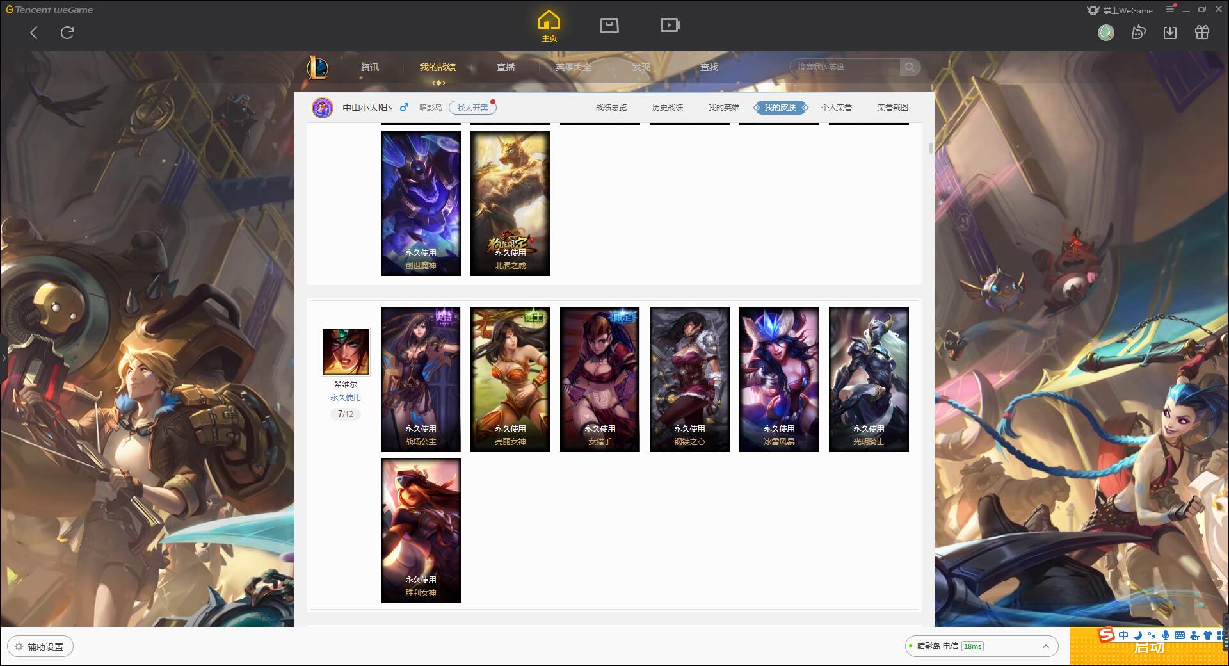Switch to 个人荣誉 sub-tab
Screen dimensions: 1229x666
pos(837,108)
